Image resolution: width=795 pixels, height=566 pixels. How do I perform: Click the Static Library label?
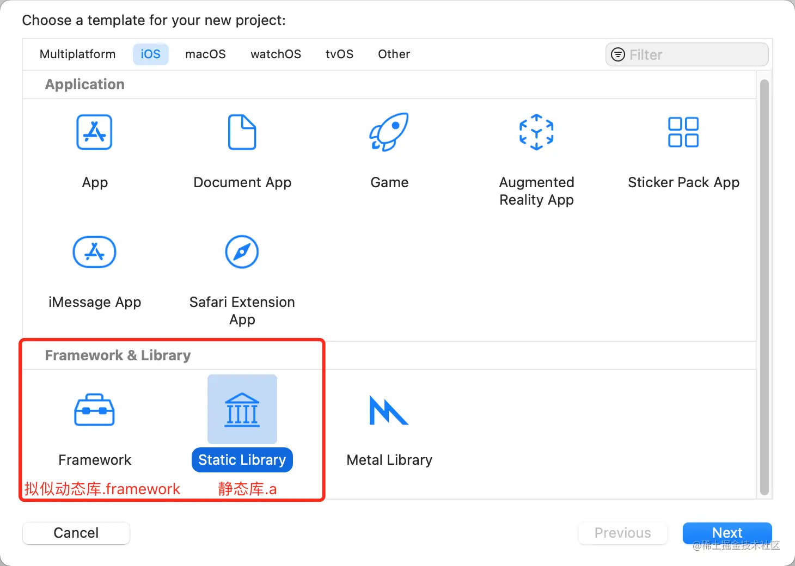click(242, 460)
